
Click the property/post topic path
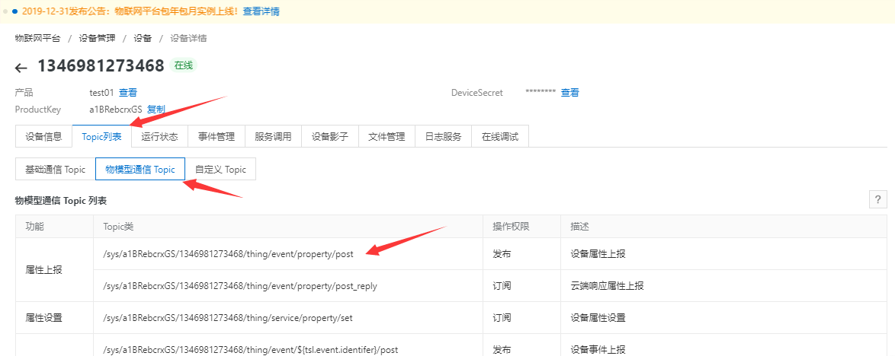coord(228,254)
